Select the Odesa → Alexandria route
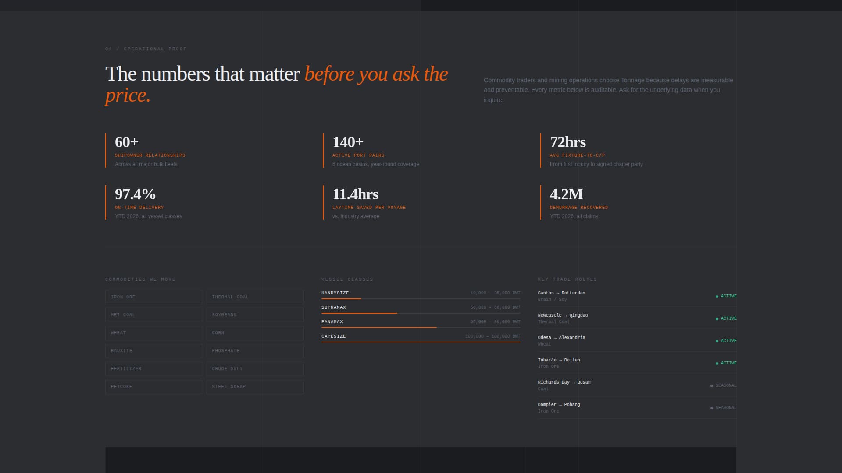The image size is (842, 473). (x=637, y=341)
